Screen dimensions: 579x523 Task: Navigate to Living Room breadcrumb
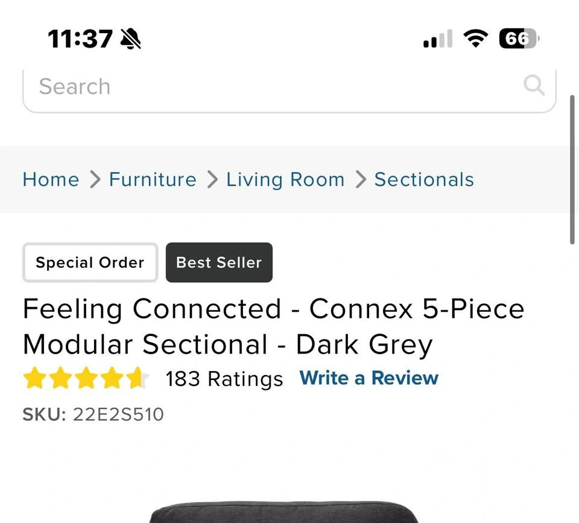pyautogui.click(x=285, y=180)
